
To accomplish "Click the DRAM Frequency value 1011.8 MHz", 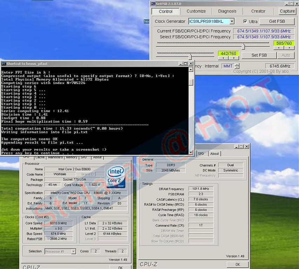I will 201,189.
